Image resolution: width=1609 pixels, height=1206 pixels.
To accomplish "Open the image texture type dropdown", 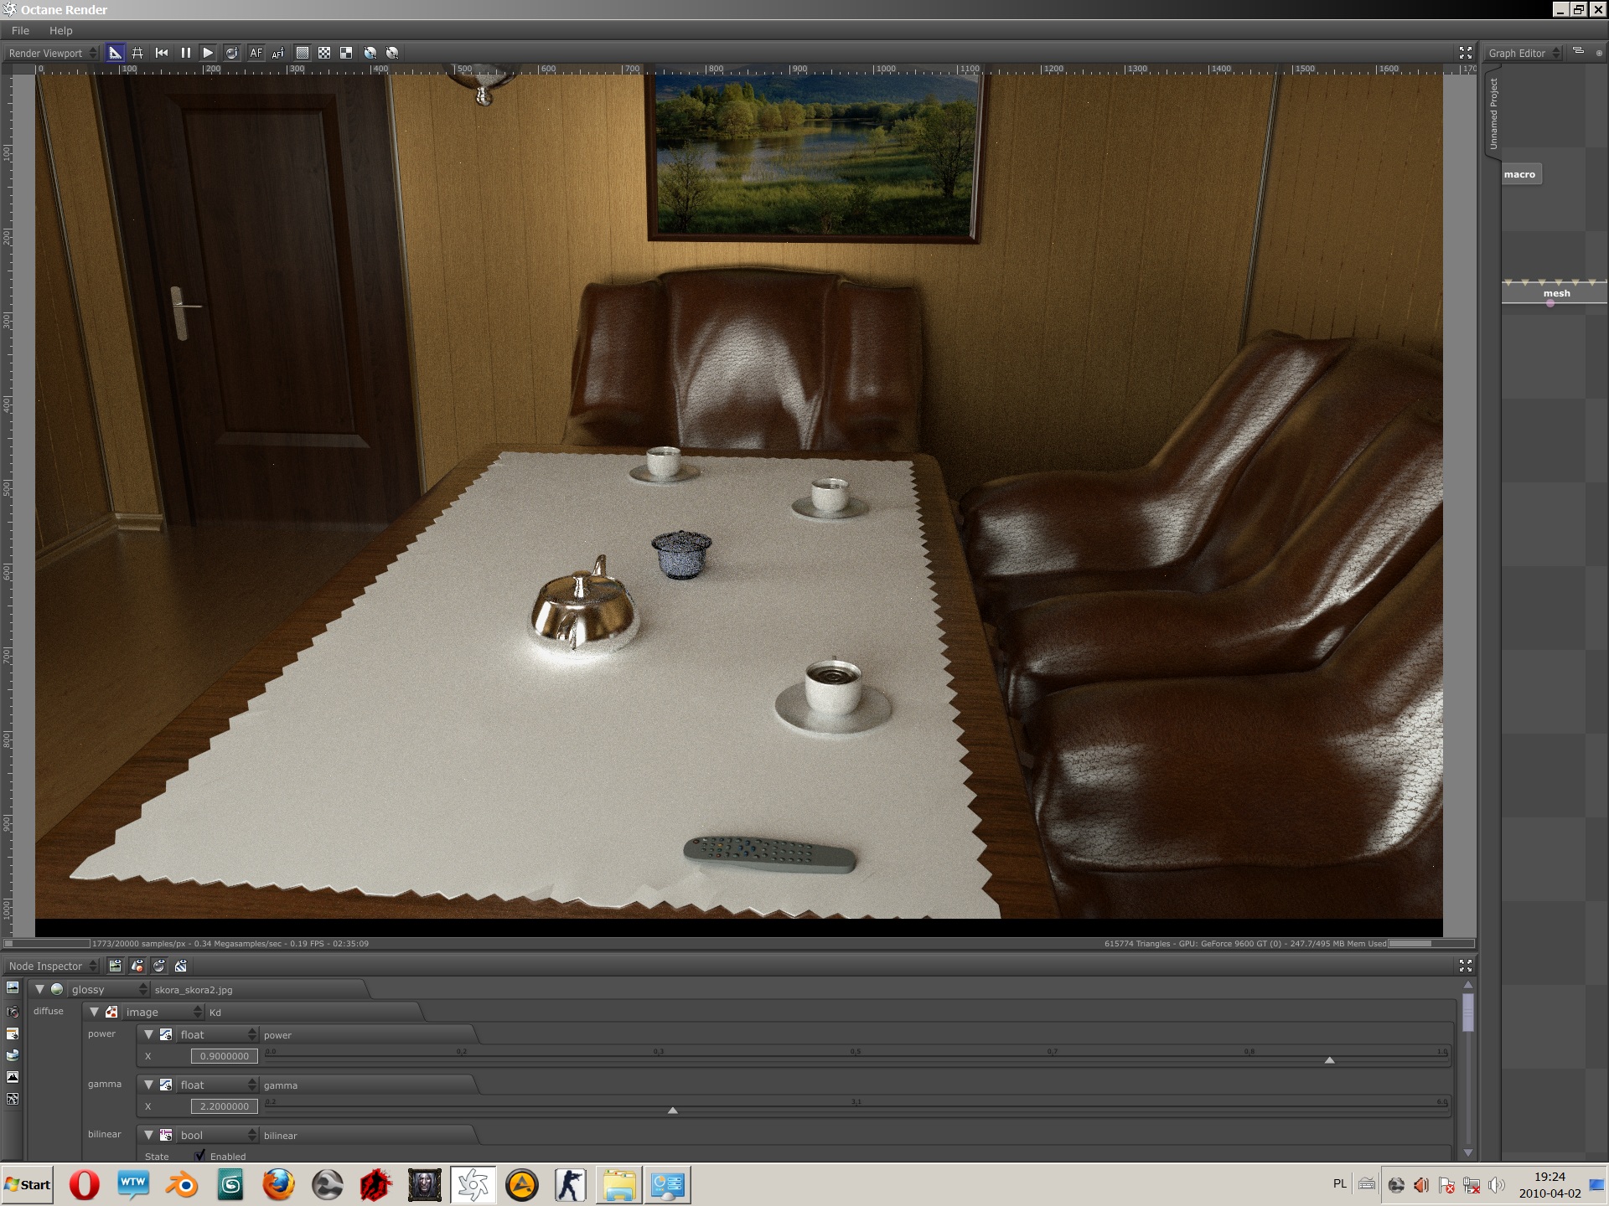I will pos(163,1012).
